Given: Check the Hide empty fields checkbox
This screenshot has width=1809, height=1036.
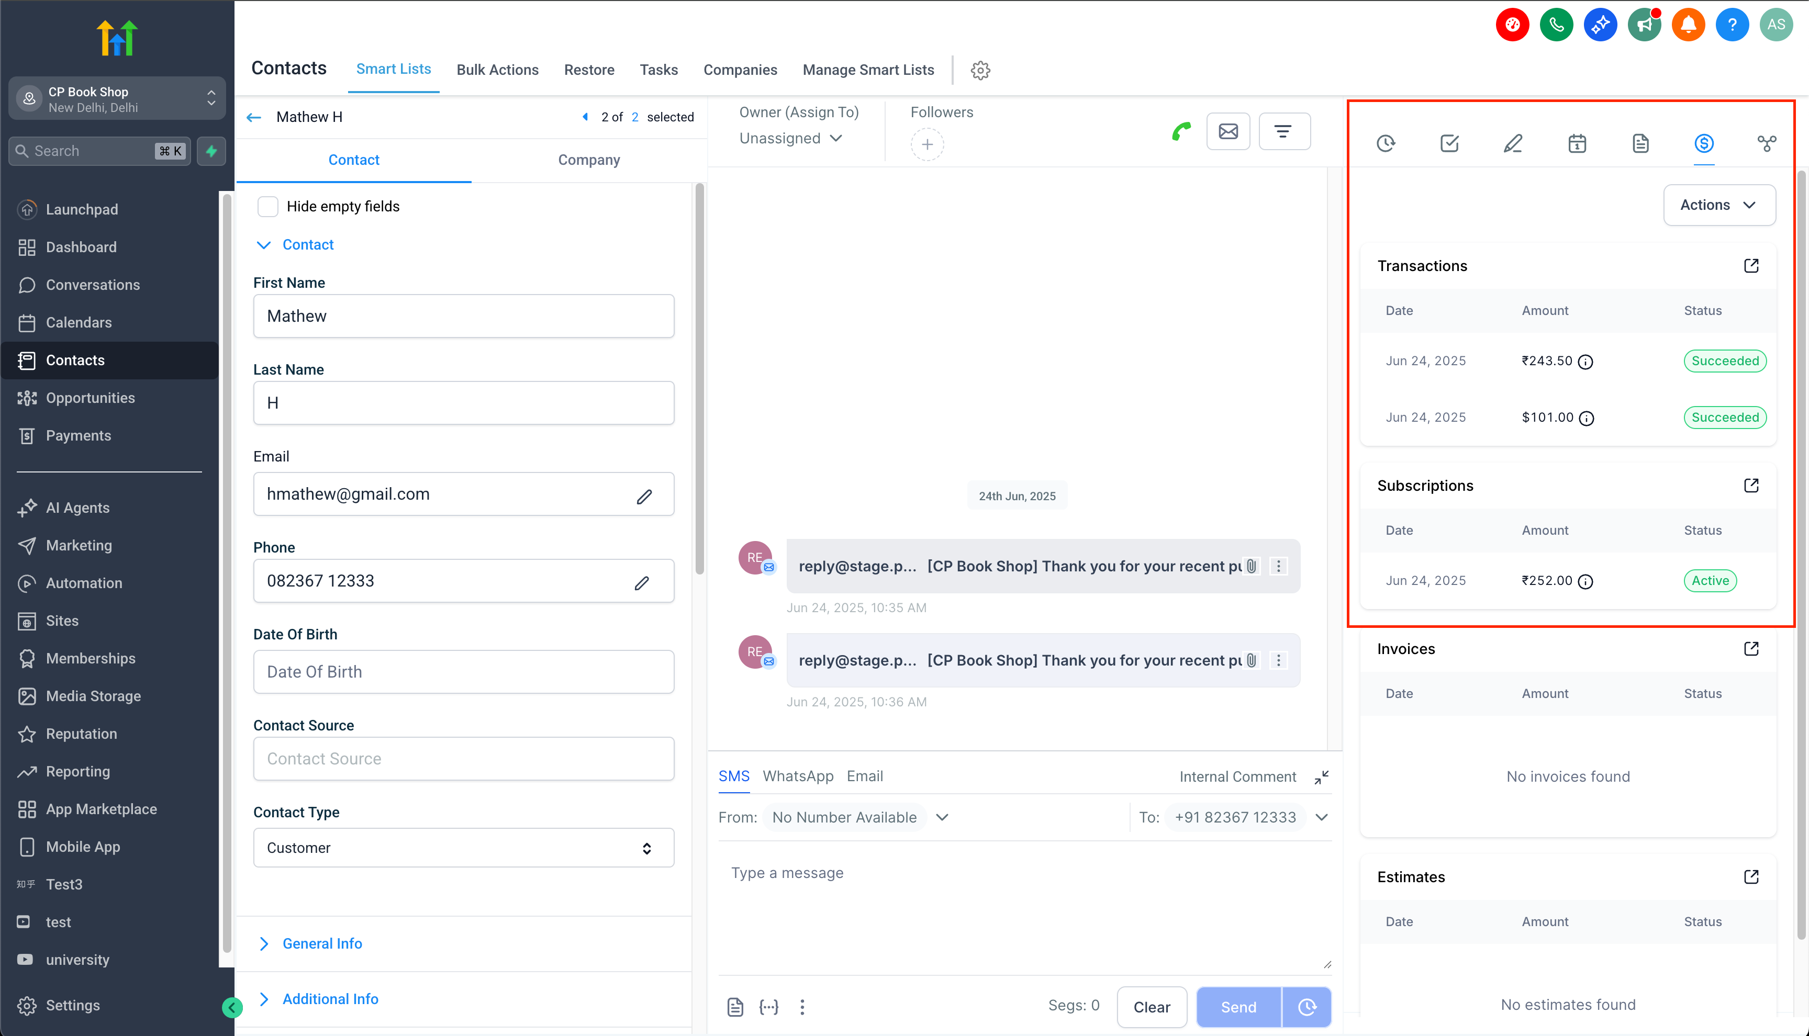Looking at the screenshot, I should click(267, 206).
